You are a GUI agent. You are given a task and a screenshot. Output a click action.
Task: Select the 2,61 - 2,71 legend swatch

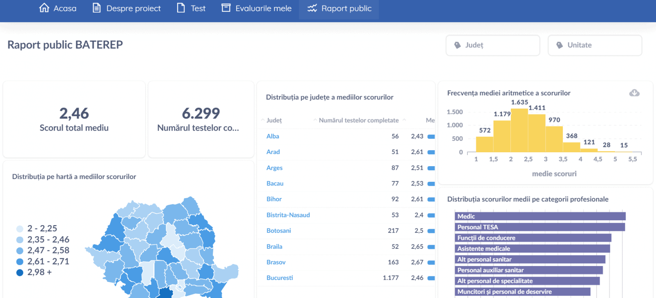20,262
